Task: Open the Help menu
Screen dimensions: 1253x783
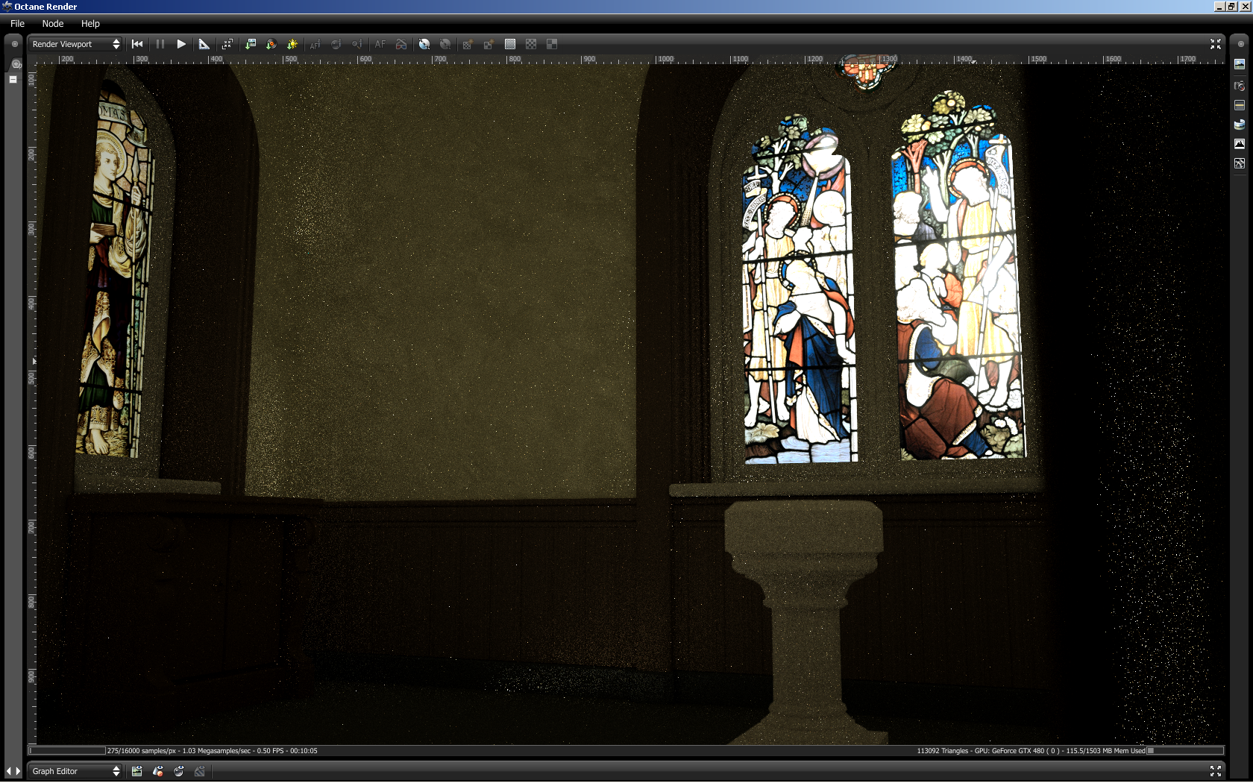Action: pos(90,24)
